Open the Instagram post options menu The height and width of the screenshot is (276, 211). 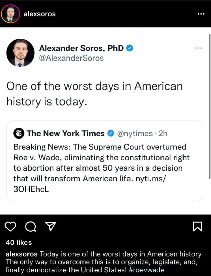201,14
